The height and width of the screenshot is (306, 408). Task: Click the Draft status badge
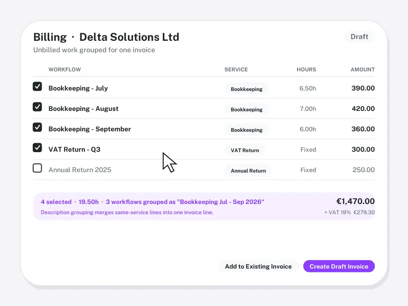(360, 37)
